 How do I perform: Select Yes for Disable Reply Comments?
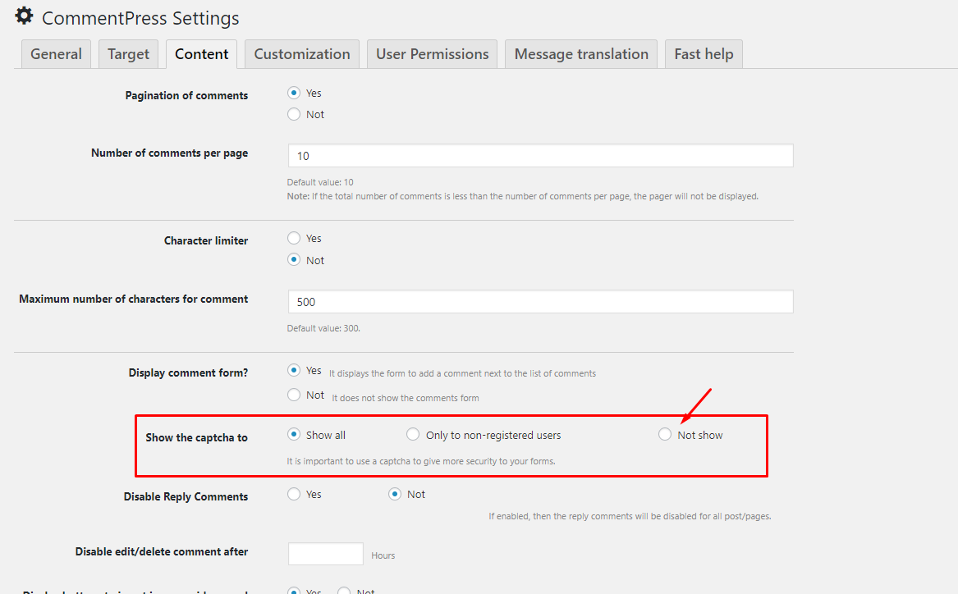tap(294, 494)
